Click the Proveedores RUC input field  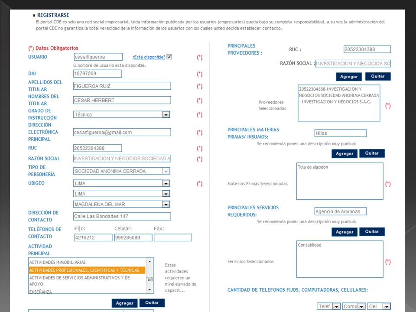click(367, 49)
